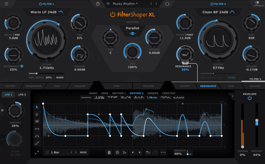Open LFO settings gear beside Amount knob

[2, 110]
